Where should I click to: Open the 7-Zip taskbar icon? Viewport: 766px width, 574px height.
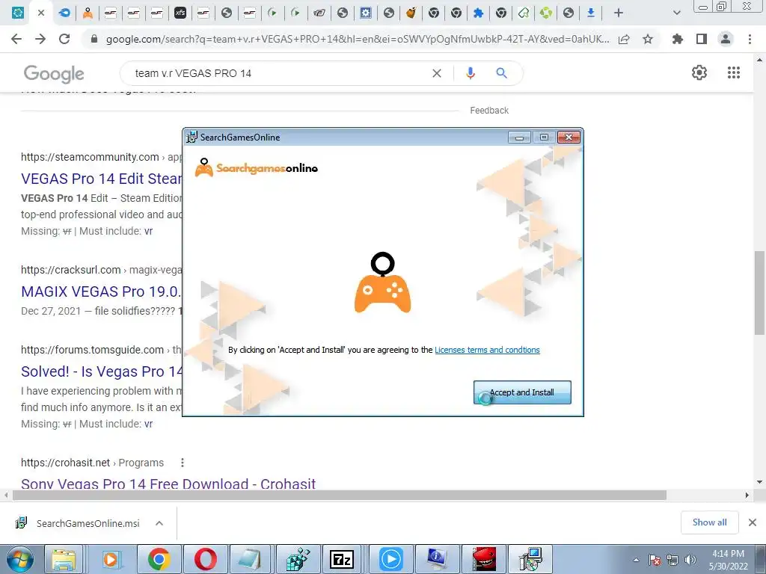[342, 559]
